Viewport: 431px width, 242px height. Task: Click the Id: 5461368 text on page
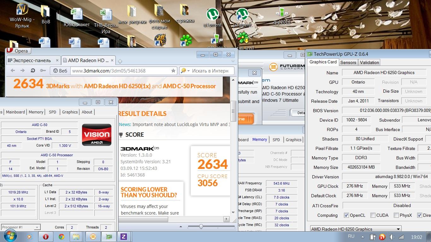point(133,175)
